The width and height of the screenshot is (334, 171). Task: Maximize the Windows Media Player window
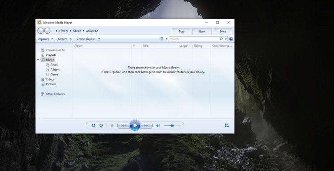(x=217, y=23)
